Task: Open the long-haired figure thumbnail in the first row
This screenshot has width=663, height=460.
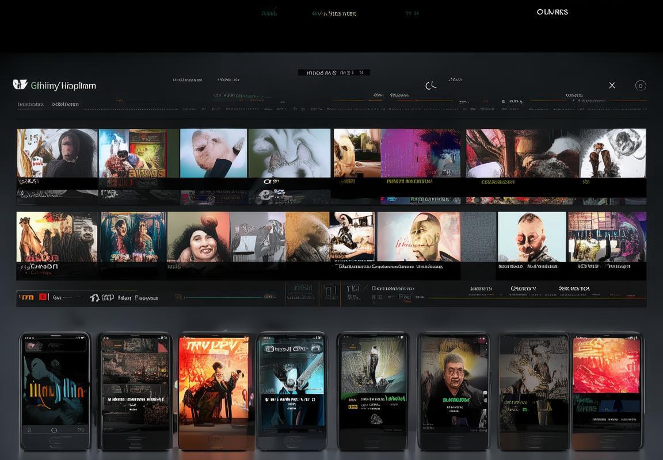Action: tap(57, 153)
